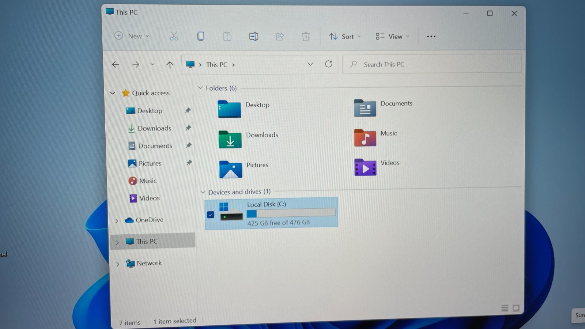Unpin Pictures via its pin icon
The height and width of the screenshot is (329, 585).
coord(189,162)
